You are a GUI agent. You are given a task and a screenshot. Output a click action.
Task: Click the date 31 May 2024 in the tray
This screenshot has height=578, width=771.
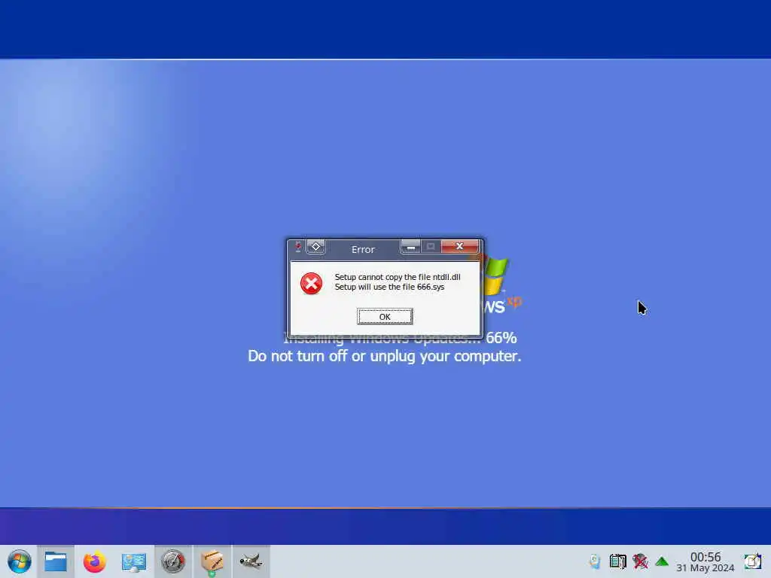point(705,568)
